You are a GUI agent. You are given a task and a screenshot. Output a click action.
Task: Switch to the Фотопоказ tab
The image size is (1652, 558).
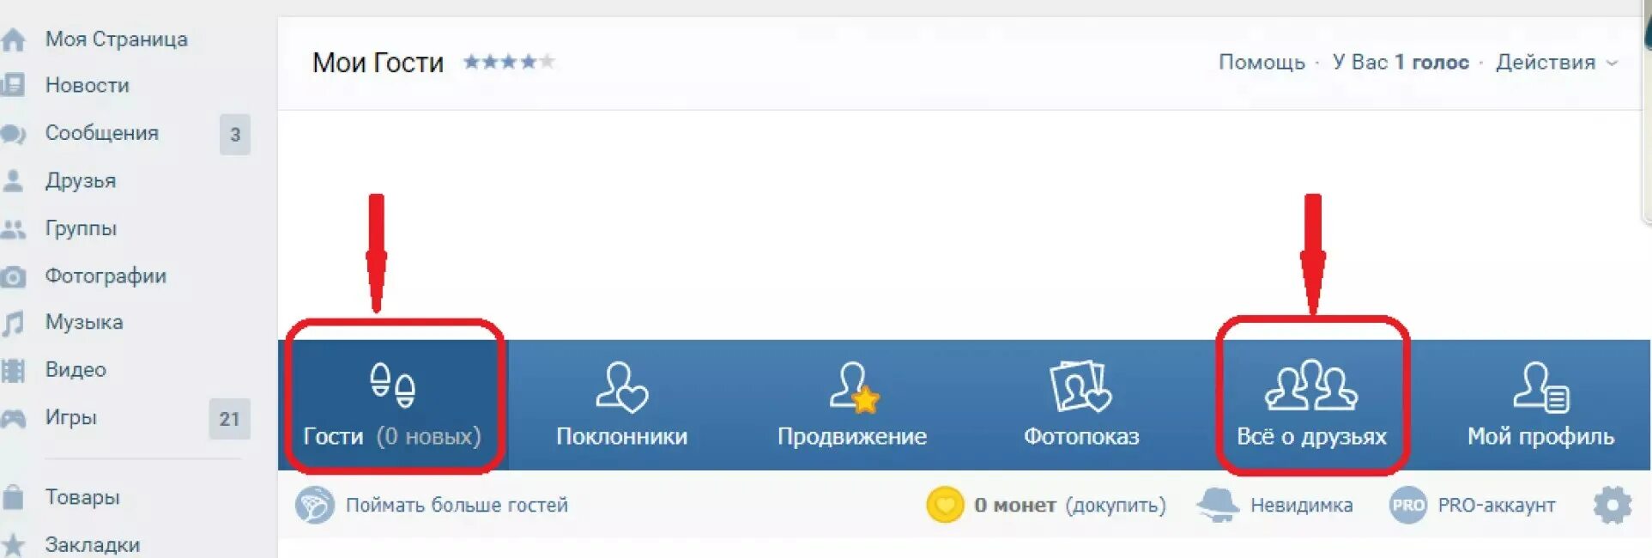click(1081, 405)
